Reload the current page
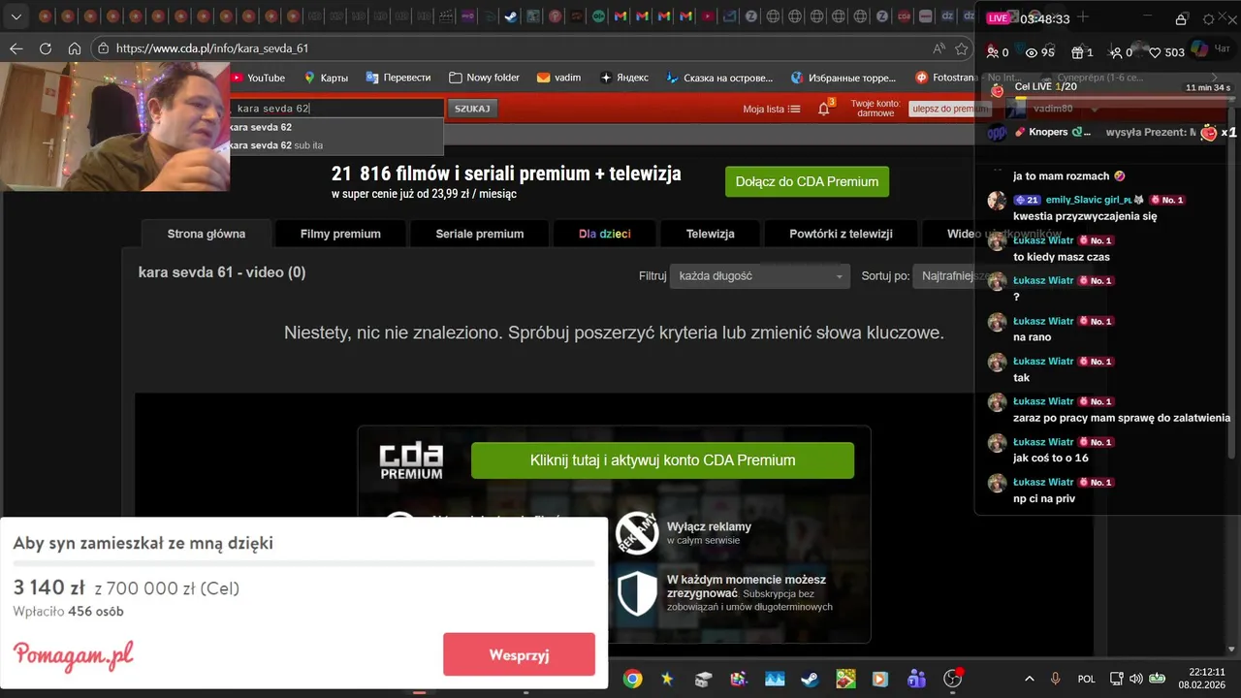The height and width of the screenshot is (698, 1241). click(46, 48)
